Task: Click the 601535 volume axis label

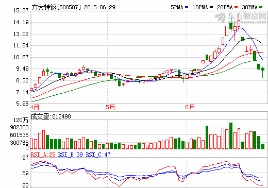Action: coord(19,135)
